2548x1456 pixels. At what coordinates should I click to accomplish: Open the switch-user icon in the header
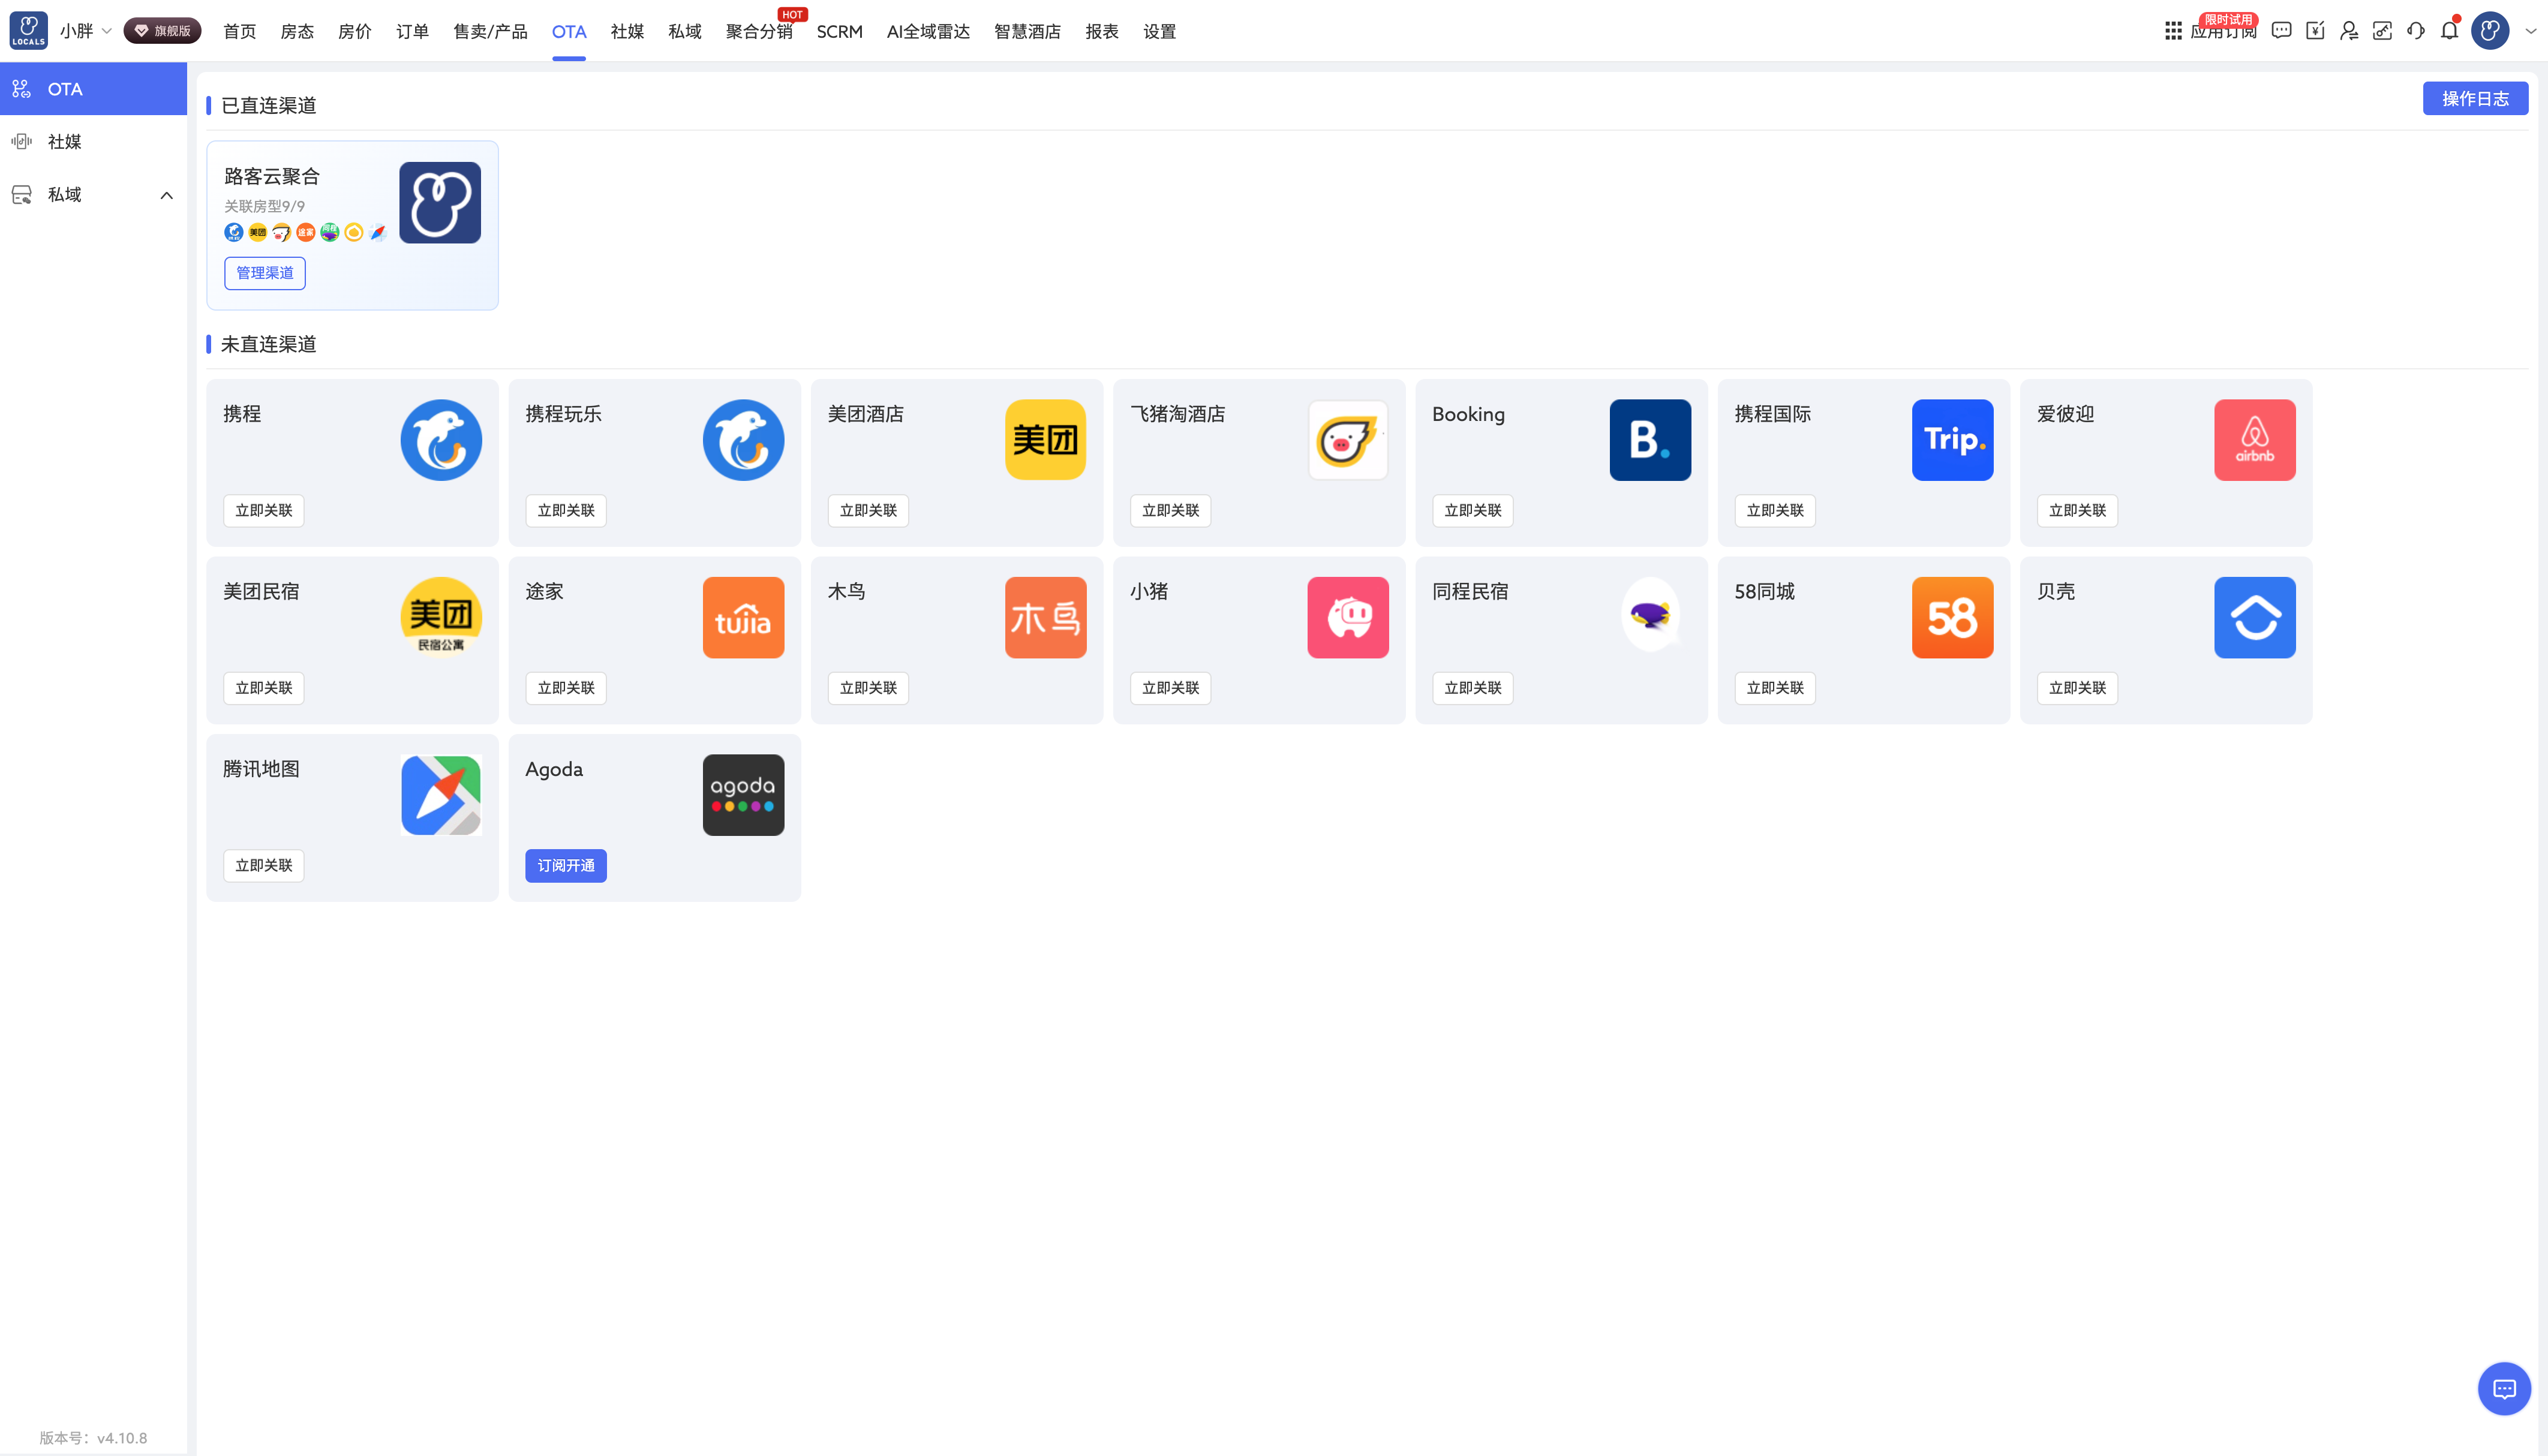click(2349, 31)
